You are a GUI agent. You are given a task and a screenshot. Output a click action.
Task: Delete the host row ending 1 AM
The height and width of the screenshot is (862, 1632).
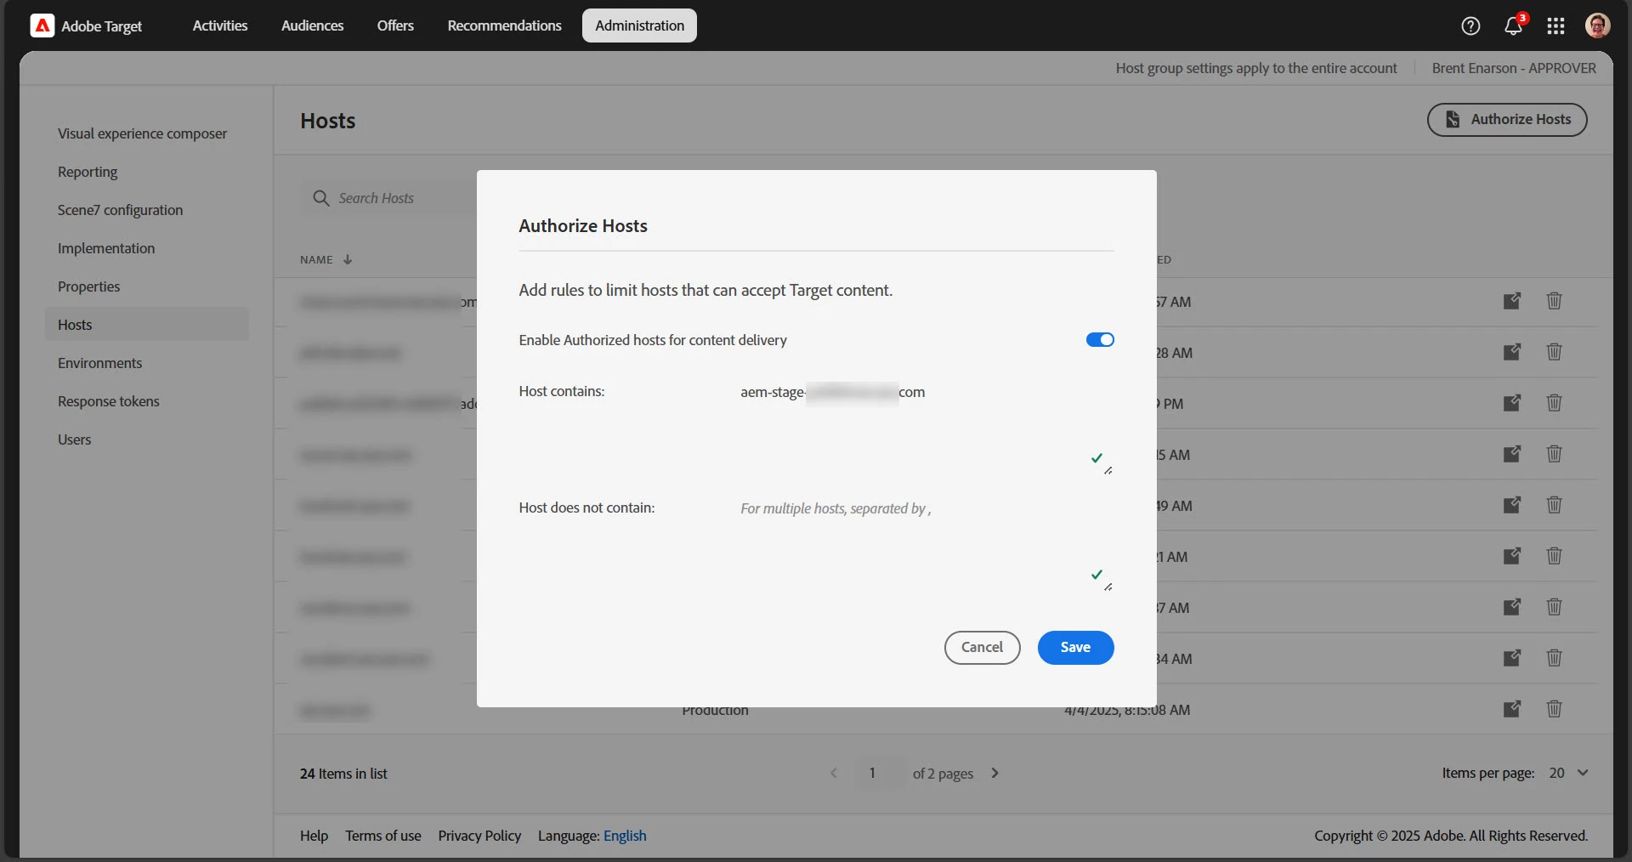1554,556
